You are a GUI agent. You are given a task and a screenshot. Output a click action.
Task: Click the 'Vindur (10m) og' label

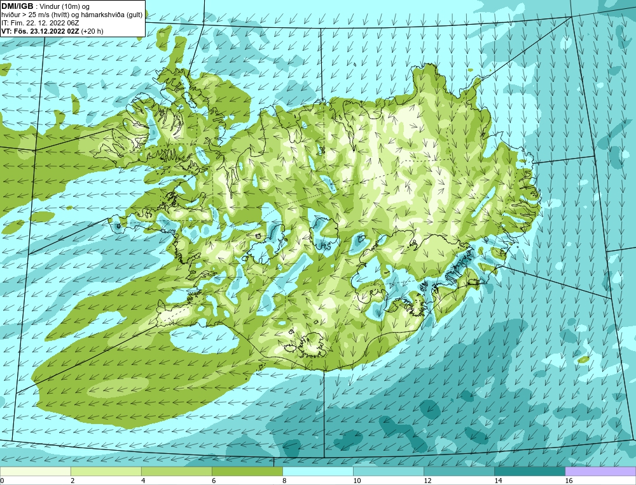tap(65, 6)
